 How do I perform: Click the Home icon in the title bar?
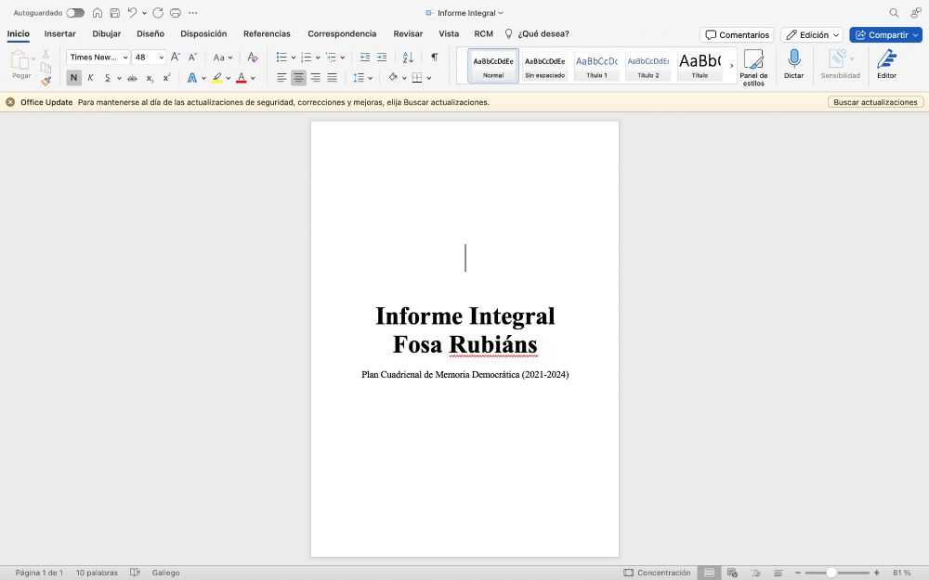(98, 12)
